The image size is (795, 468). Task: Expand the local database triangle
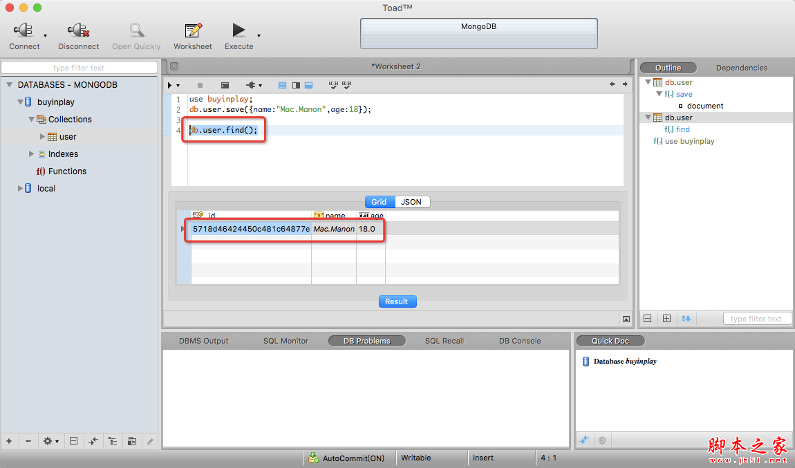click(20, 188)
